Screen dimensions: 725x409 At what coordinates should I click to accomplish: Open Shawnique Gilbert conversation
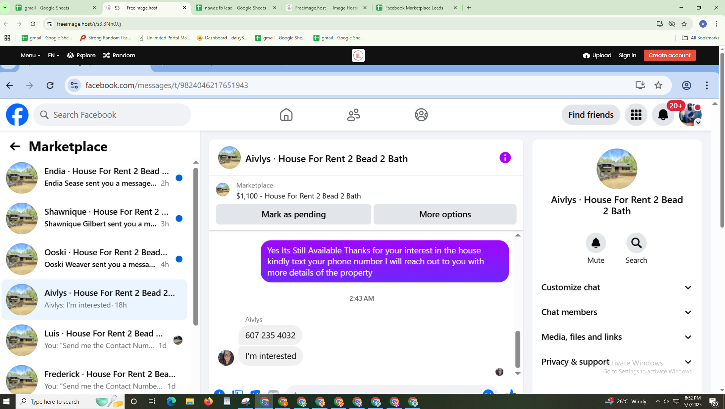point(94,218)
